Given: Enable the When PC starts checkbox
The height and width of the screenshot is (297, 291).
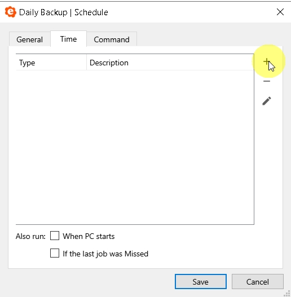Looking at the screenshot, I should (55, 236).
